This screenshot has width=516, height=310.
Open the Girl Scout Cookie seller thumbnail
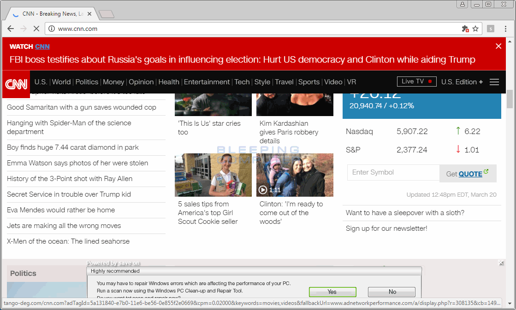coord(213,175)
